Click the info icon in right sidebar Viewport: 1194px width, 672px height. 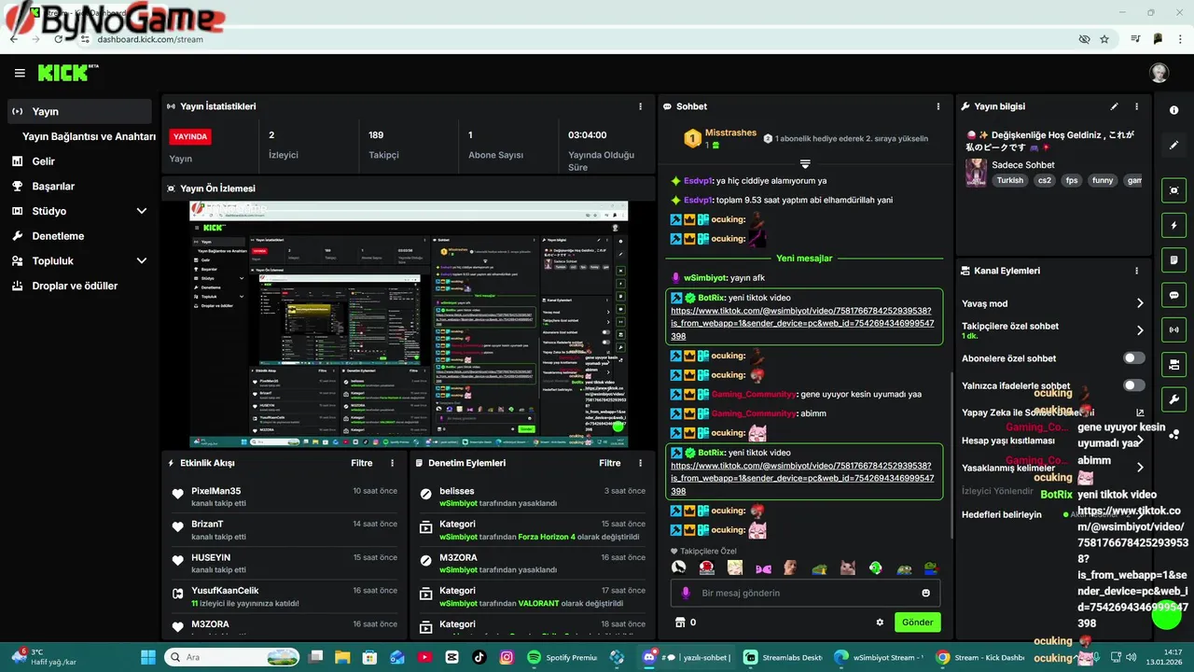1174,110
